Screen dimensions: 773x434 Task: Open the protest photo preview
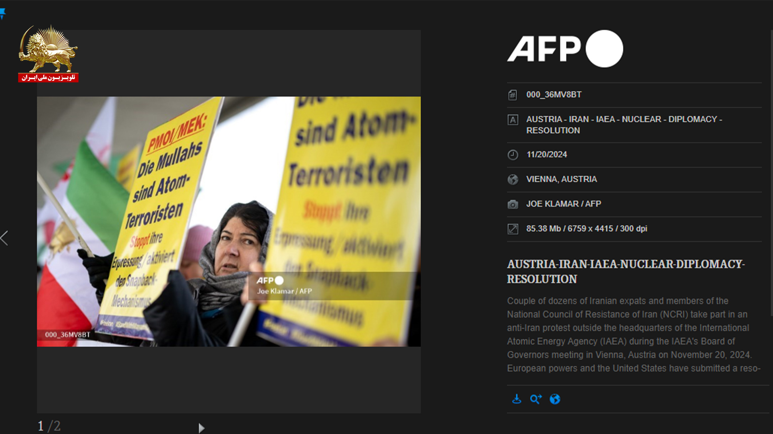229,221
